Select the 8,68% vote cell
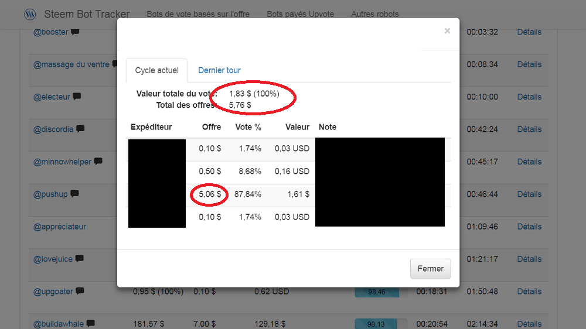The width and height of the screenshot is (586, 329). [x=250, y=172]
